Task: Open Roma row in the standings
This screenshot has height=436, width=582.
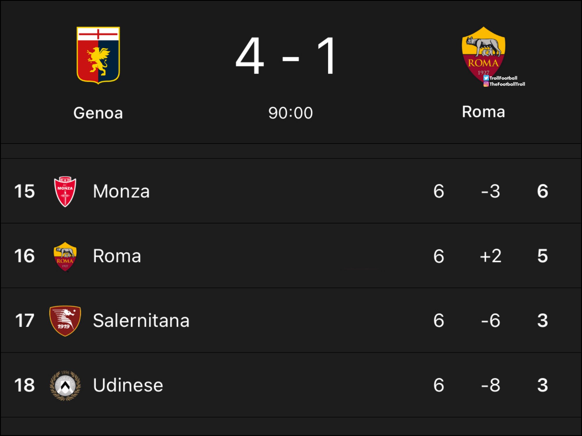Action: point(291,256)
